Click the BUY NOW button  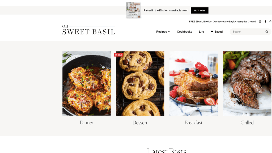click(x=199, y=10)
